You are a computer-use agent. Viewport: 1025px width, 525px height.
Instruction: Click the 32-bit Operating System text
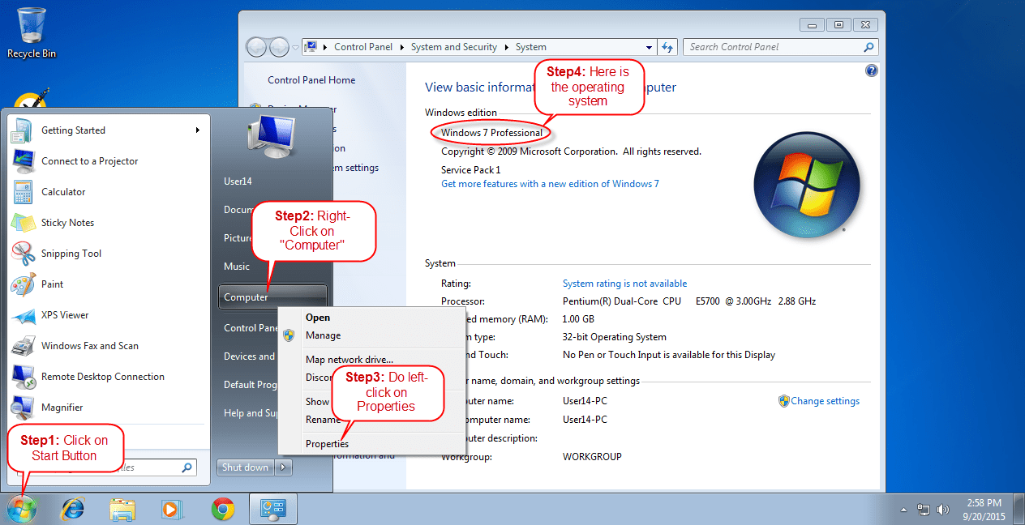pyautogui.click(x=615, y=337)
